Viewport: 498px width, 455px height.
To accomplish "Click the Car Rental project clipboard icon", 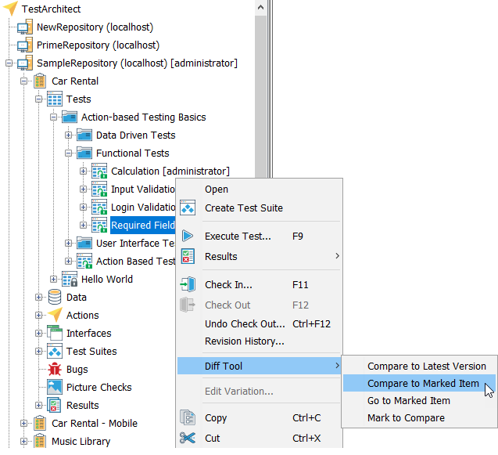I will [x=40, y=81].
